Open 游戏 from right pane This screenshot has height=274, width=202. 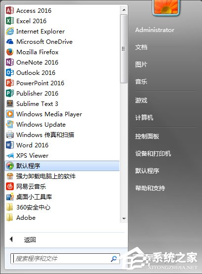click(x=141, y=101)
